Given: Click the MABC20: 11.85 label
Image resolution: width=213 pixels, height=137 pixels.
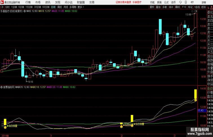Looking at the screenshot, I should (x=54, y=87).
